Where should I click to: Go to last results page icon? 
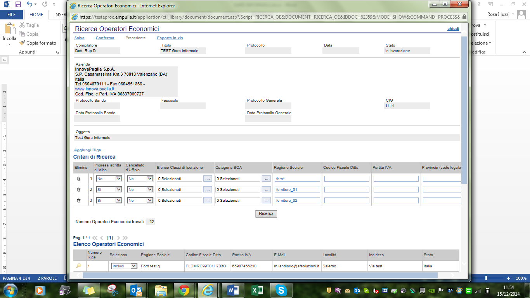coord(125,238)
